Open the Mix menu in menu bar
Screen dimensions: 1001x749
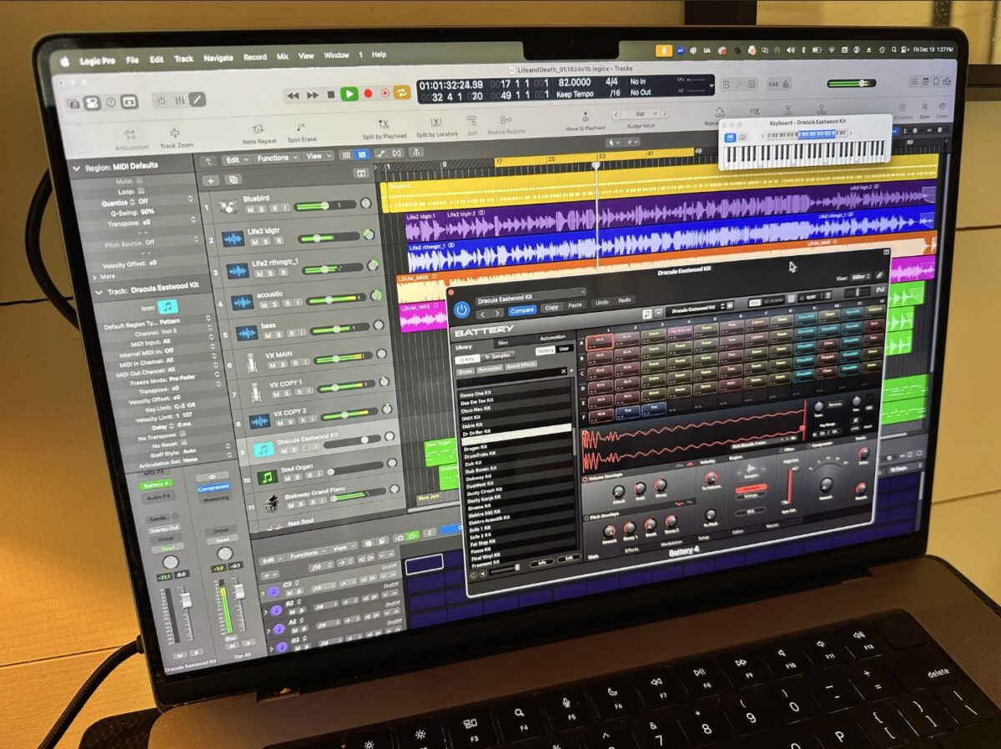[283, 57]
